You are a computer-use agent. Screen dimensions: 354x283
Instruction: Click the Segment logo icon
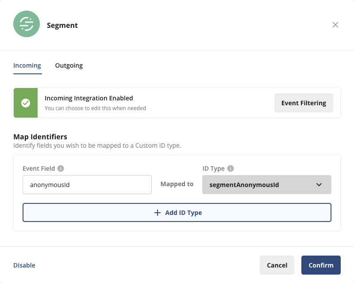[27, 24]
